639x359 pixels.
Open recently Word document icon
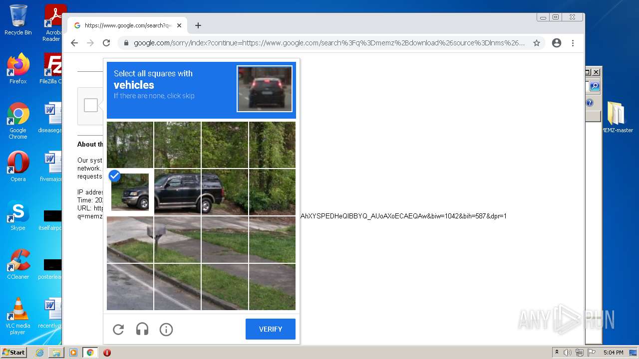[51, 313]
